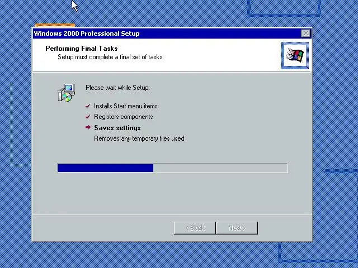Click the Performing Final Tasks heading
Screen dimensions: 358x268
click(82, 49)
